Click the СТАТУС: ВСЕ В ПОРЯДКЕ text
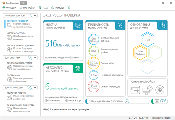Screen dimensions: 175x120 coord(57,71)
